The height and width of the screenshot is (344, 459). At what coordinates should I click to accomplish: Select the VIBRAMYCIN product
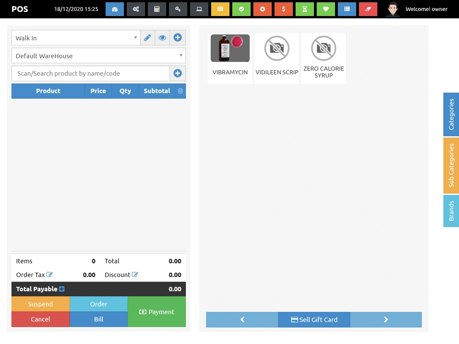(230, 59)
